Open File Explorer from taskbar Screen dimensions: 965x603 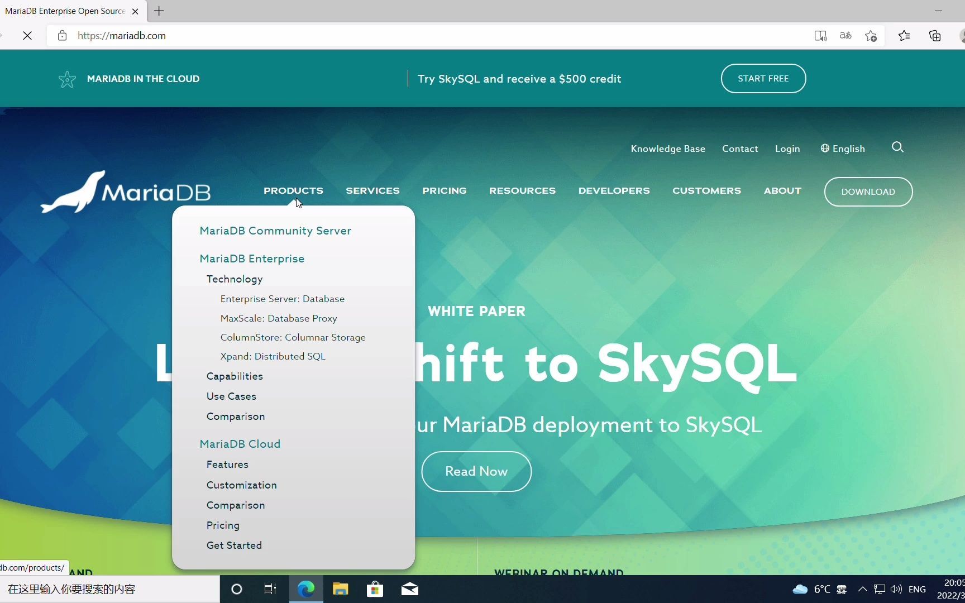(x=341, y=589)
